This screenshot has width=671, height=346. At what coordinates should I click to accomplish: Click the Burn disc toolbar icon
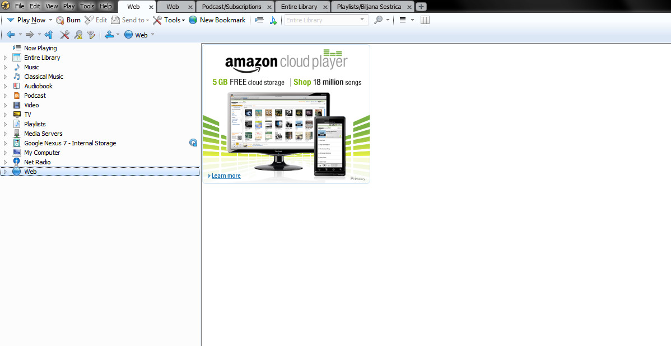(x=60, y=20)
